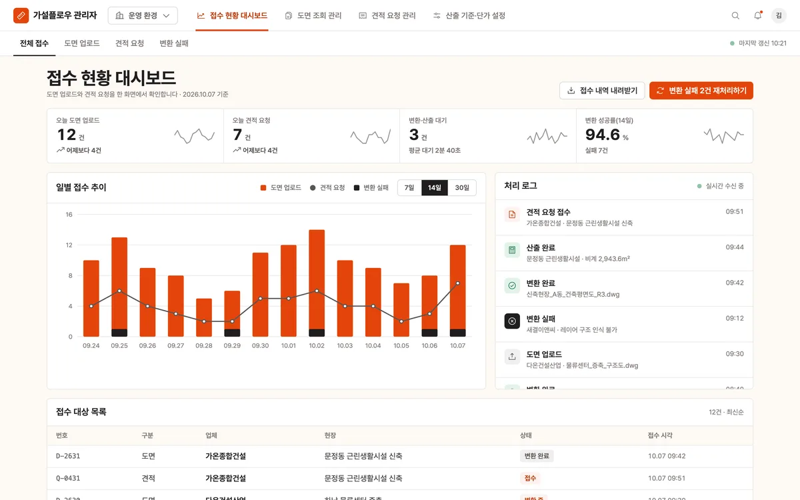Image resolution: width=800 pixels, height=500 pixels.
Task: Open 산출 기준·단가 설정 menu
Action: 469,15
